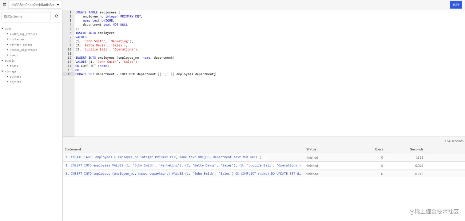Refresh the schema list icon

tap(57, 16)
